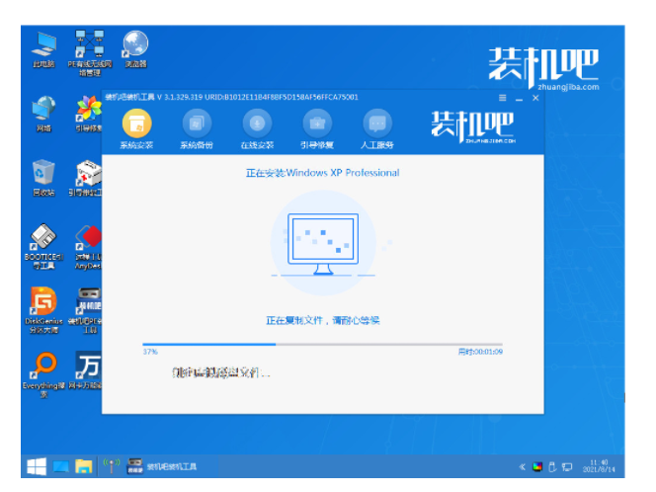Click the 37% progress label
Viewport: 656px width, 492px height.
[150, 352]
